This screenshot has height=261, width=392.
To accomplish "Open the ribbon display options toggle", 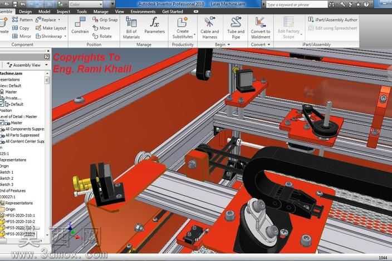I will tap(196, 12).
